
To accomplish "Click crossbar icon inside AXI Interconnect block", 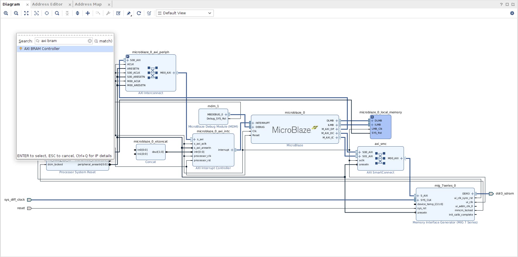I will [x=153, y=73].
